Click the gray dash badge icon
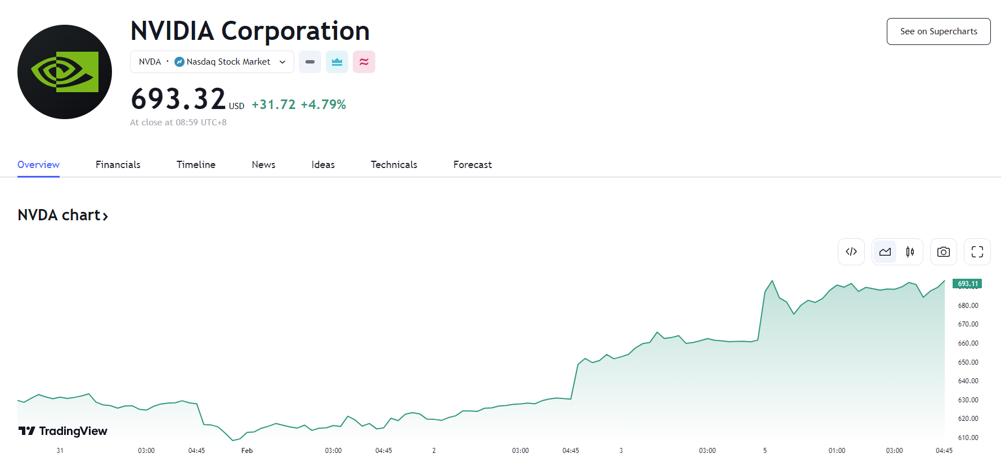1001x467 pixels. [310, 62]
